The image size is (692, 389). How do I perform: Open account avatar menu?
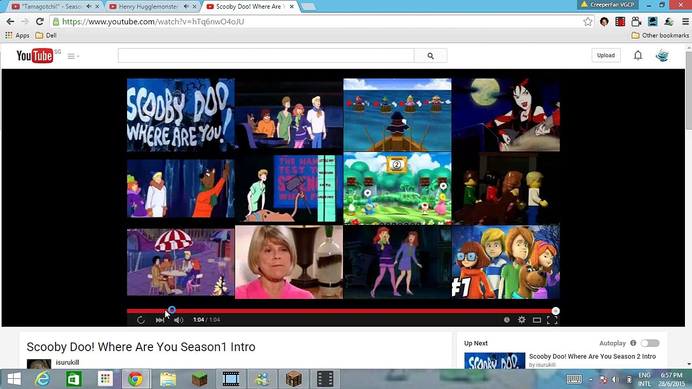pyautogui.click(x=662, y=56)
